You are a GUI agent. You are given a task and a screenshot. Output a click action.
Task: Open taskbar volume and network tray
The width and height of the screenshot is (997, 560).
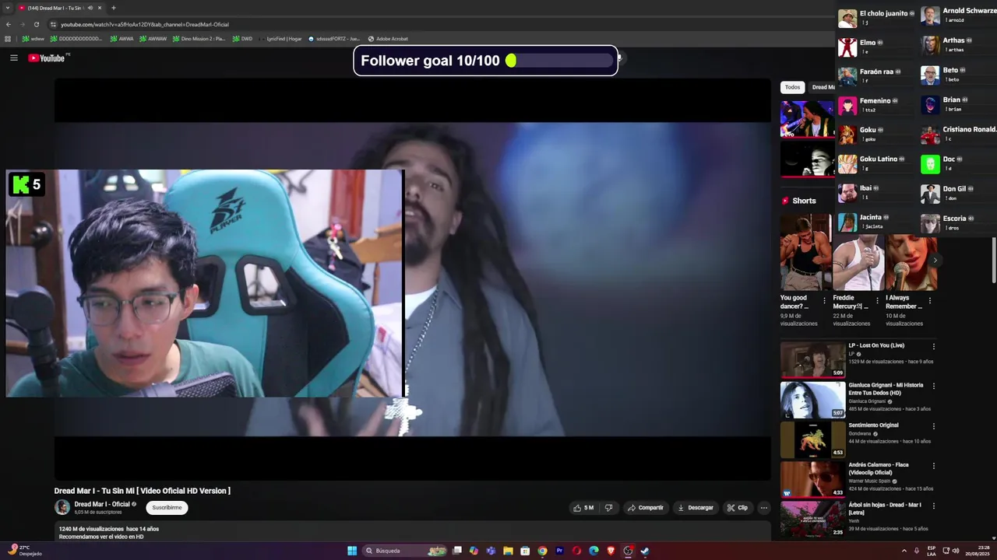(x=949, y=551)
